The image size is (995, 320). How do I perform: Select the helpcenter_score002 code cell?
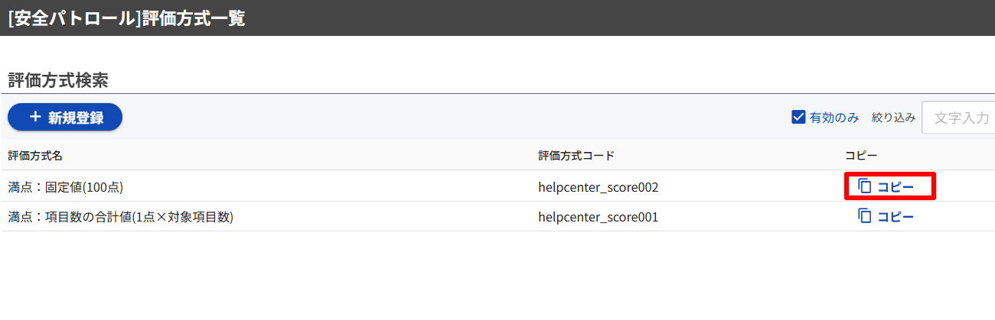pos(598,187)
